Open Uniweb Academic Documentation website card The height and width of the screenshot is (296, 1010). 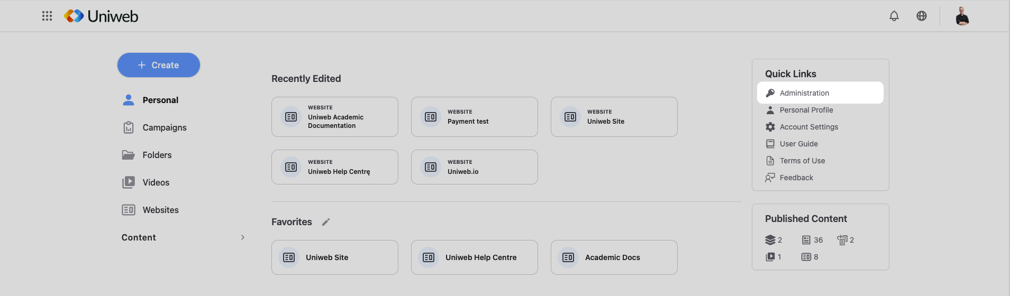coord(335,117)
